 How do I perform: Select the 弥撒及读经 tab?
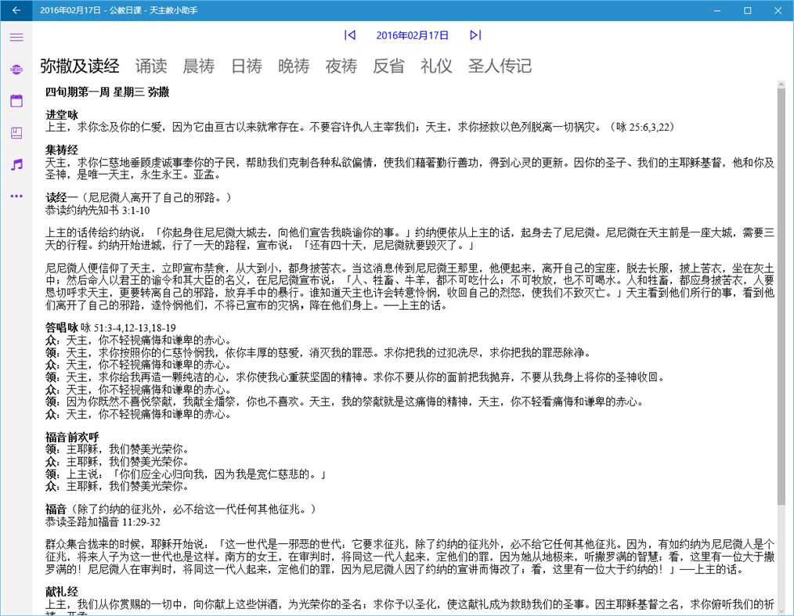[81, 67]
